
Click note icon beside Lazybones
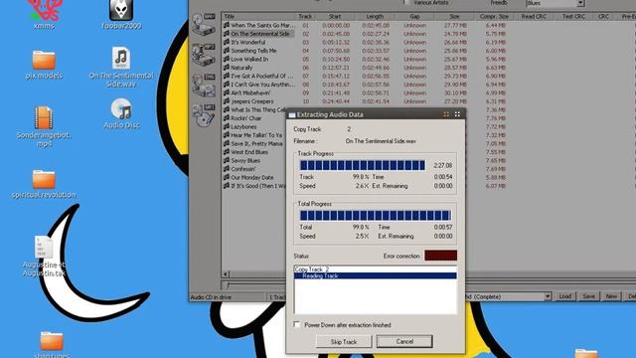click(x=227, y=126)
